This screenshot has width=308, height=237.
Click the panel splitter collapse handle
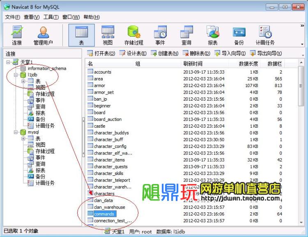tap(83, 137)
